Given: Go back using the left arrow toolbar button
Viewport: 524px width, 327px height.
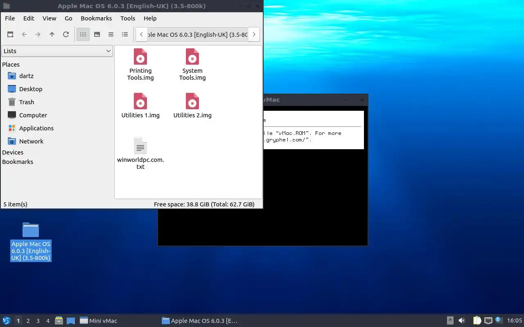Looking at the screenshot, I should pos(24,34).
